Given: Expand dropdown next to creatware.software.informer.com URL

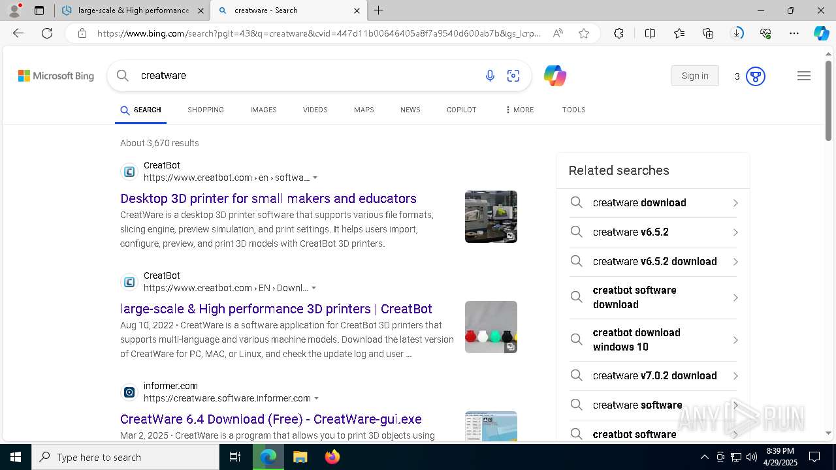Looking at the screenshot, I should tap(317, 398).
